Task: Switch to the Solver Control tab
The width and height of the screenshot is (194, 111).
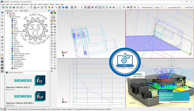Action: click(x=24, y=11)
